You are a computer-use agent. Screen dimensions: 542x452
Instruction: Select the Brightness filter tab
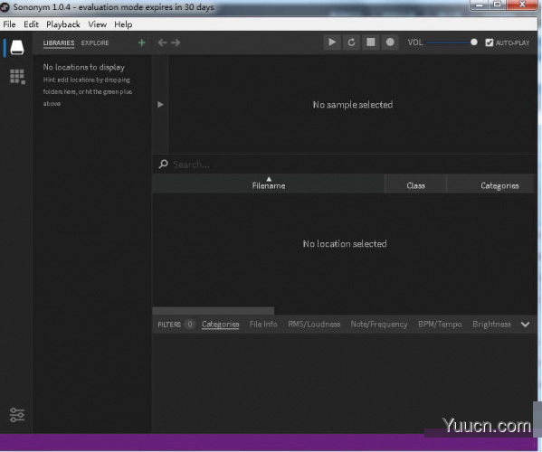(x=491, y=325)
